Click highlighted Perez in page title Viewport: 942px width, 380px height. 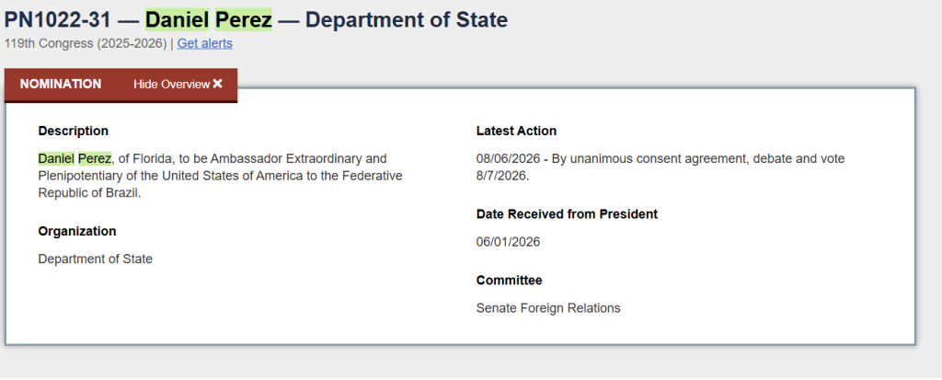pos(243,20)
